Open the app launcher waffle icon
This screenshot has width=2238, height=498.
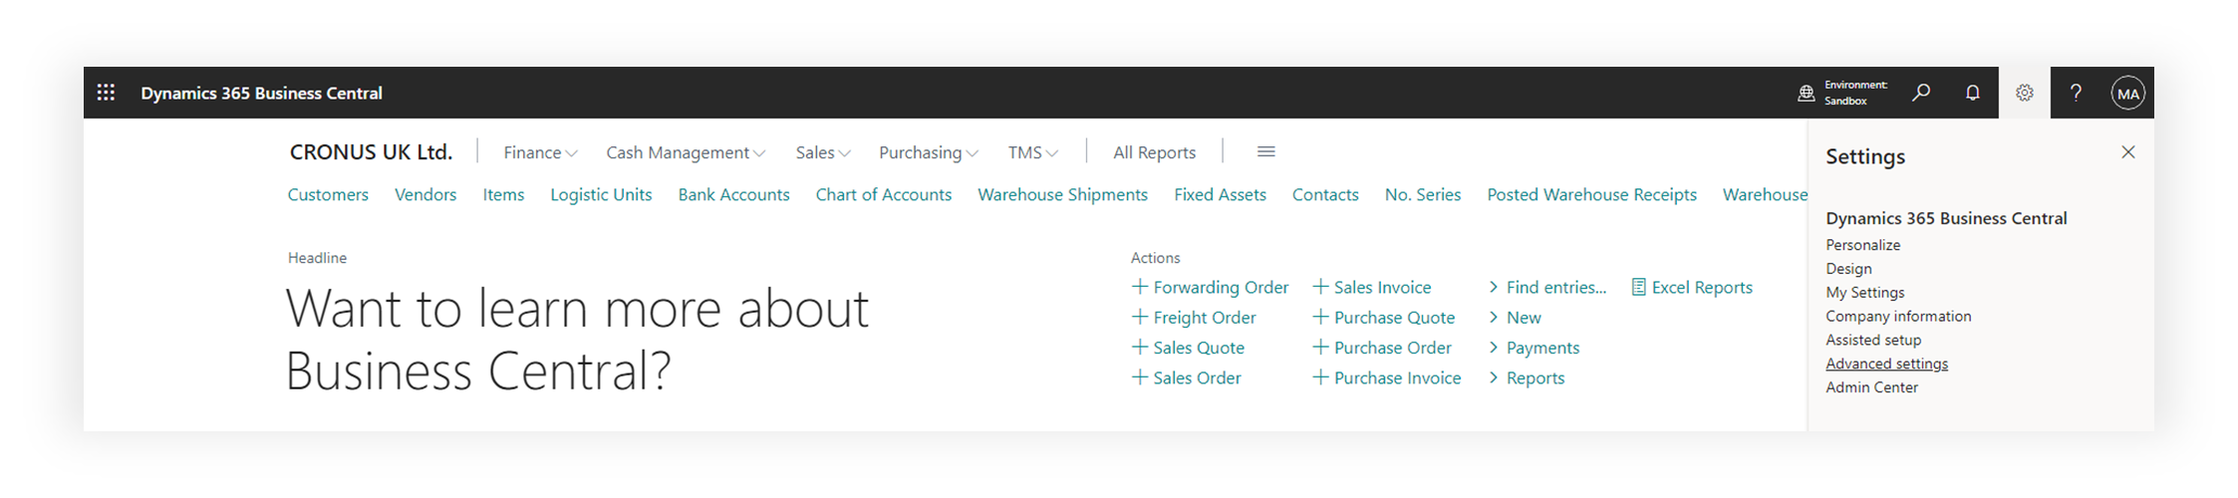click(x=106, y=93)
